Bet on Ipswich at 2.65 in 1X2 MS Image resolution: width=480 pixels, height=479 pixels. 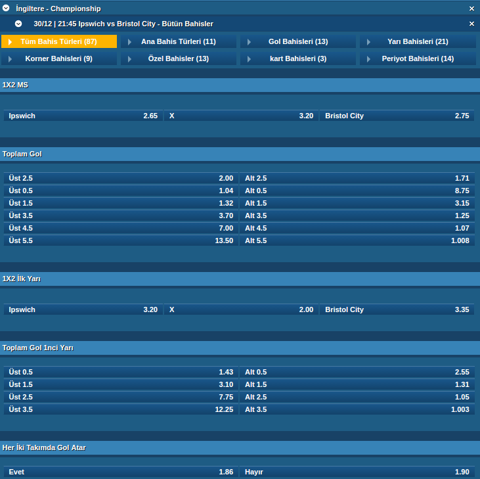(x=83, y=116)
